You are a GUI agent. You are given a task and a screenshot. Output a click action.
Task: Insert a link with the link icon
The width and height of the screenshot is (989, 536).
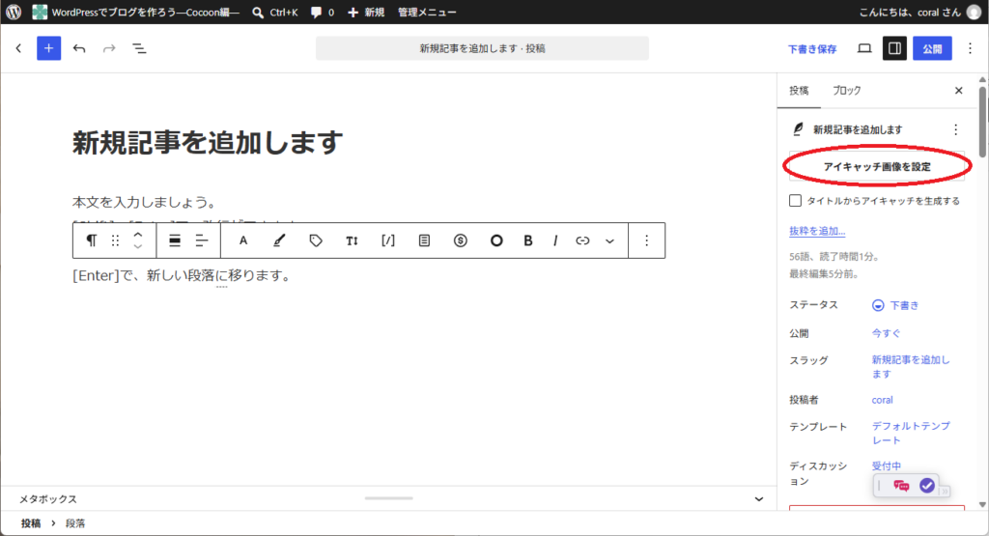(x=582, y=240)
